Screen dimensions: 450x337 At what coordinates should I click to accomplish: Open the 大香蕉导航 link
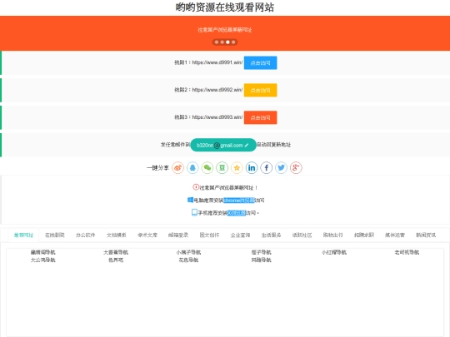(116, 252)
